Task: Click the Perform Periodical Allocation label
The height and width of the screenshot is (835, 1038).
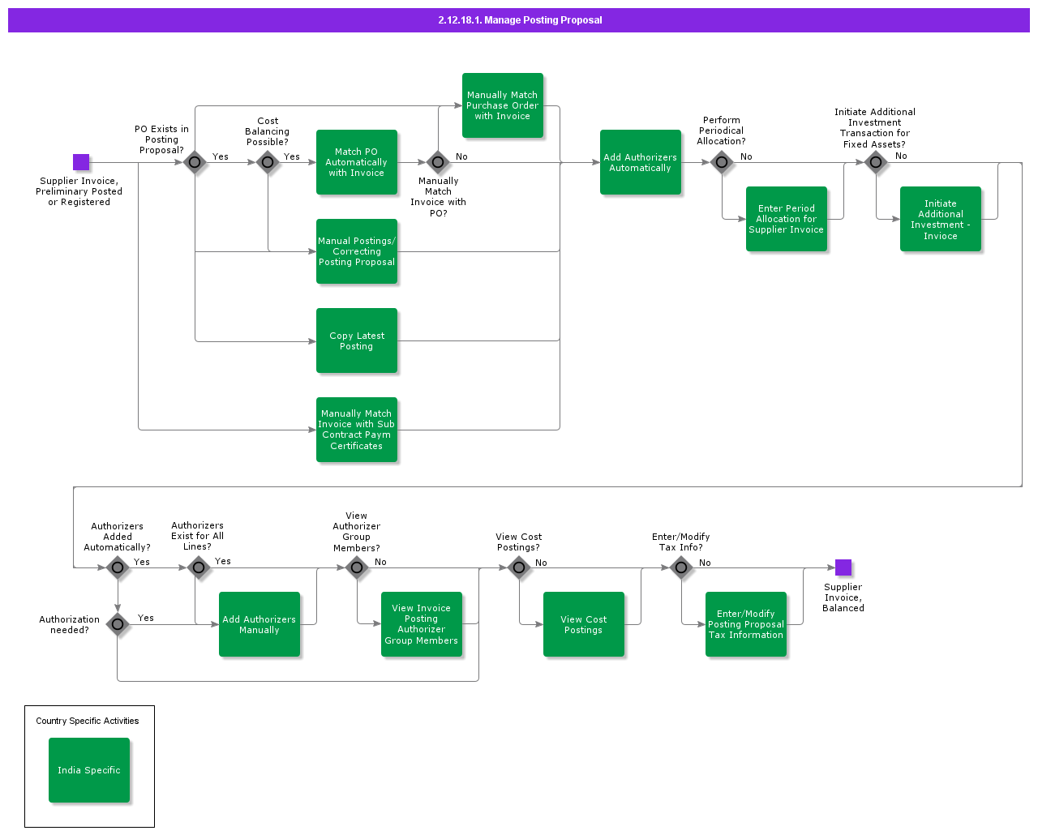Action: 722,131
